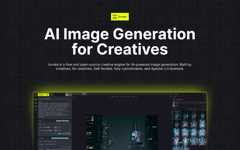Click the generated city image in the viewer
This screenshot has height=150, width=240.
pos(122,132)
